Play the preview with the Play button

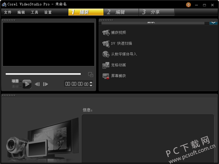tap(27, 84)
